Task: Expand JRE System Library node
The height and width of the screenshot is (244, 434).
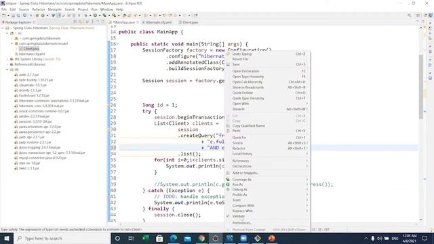Action: [x=7, y=59]
